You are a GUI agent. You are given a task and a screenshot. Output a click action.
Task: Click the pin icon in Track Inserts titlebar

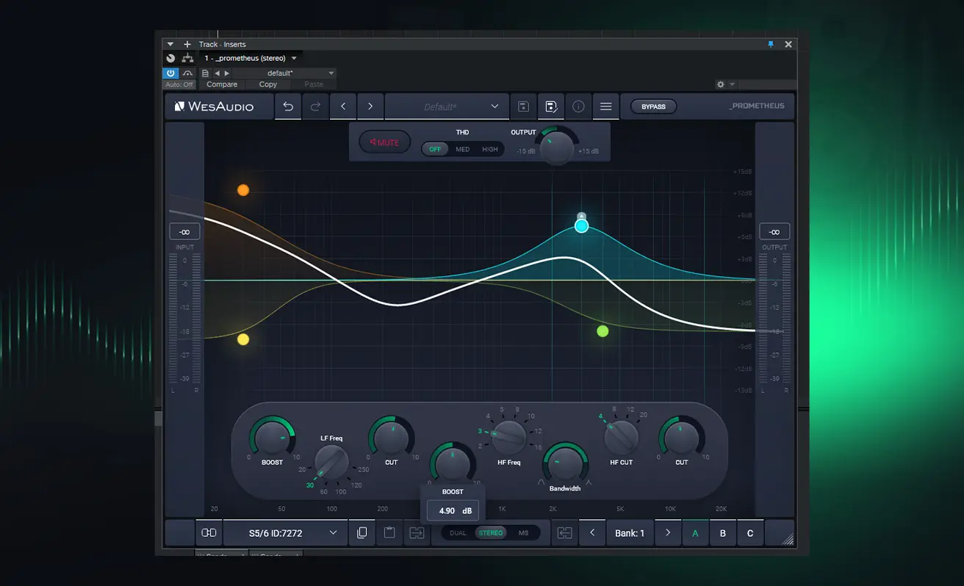tap(771, 44)
